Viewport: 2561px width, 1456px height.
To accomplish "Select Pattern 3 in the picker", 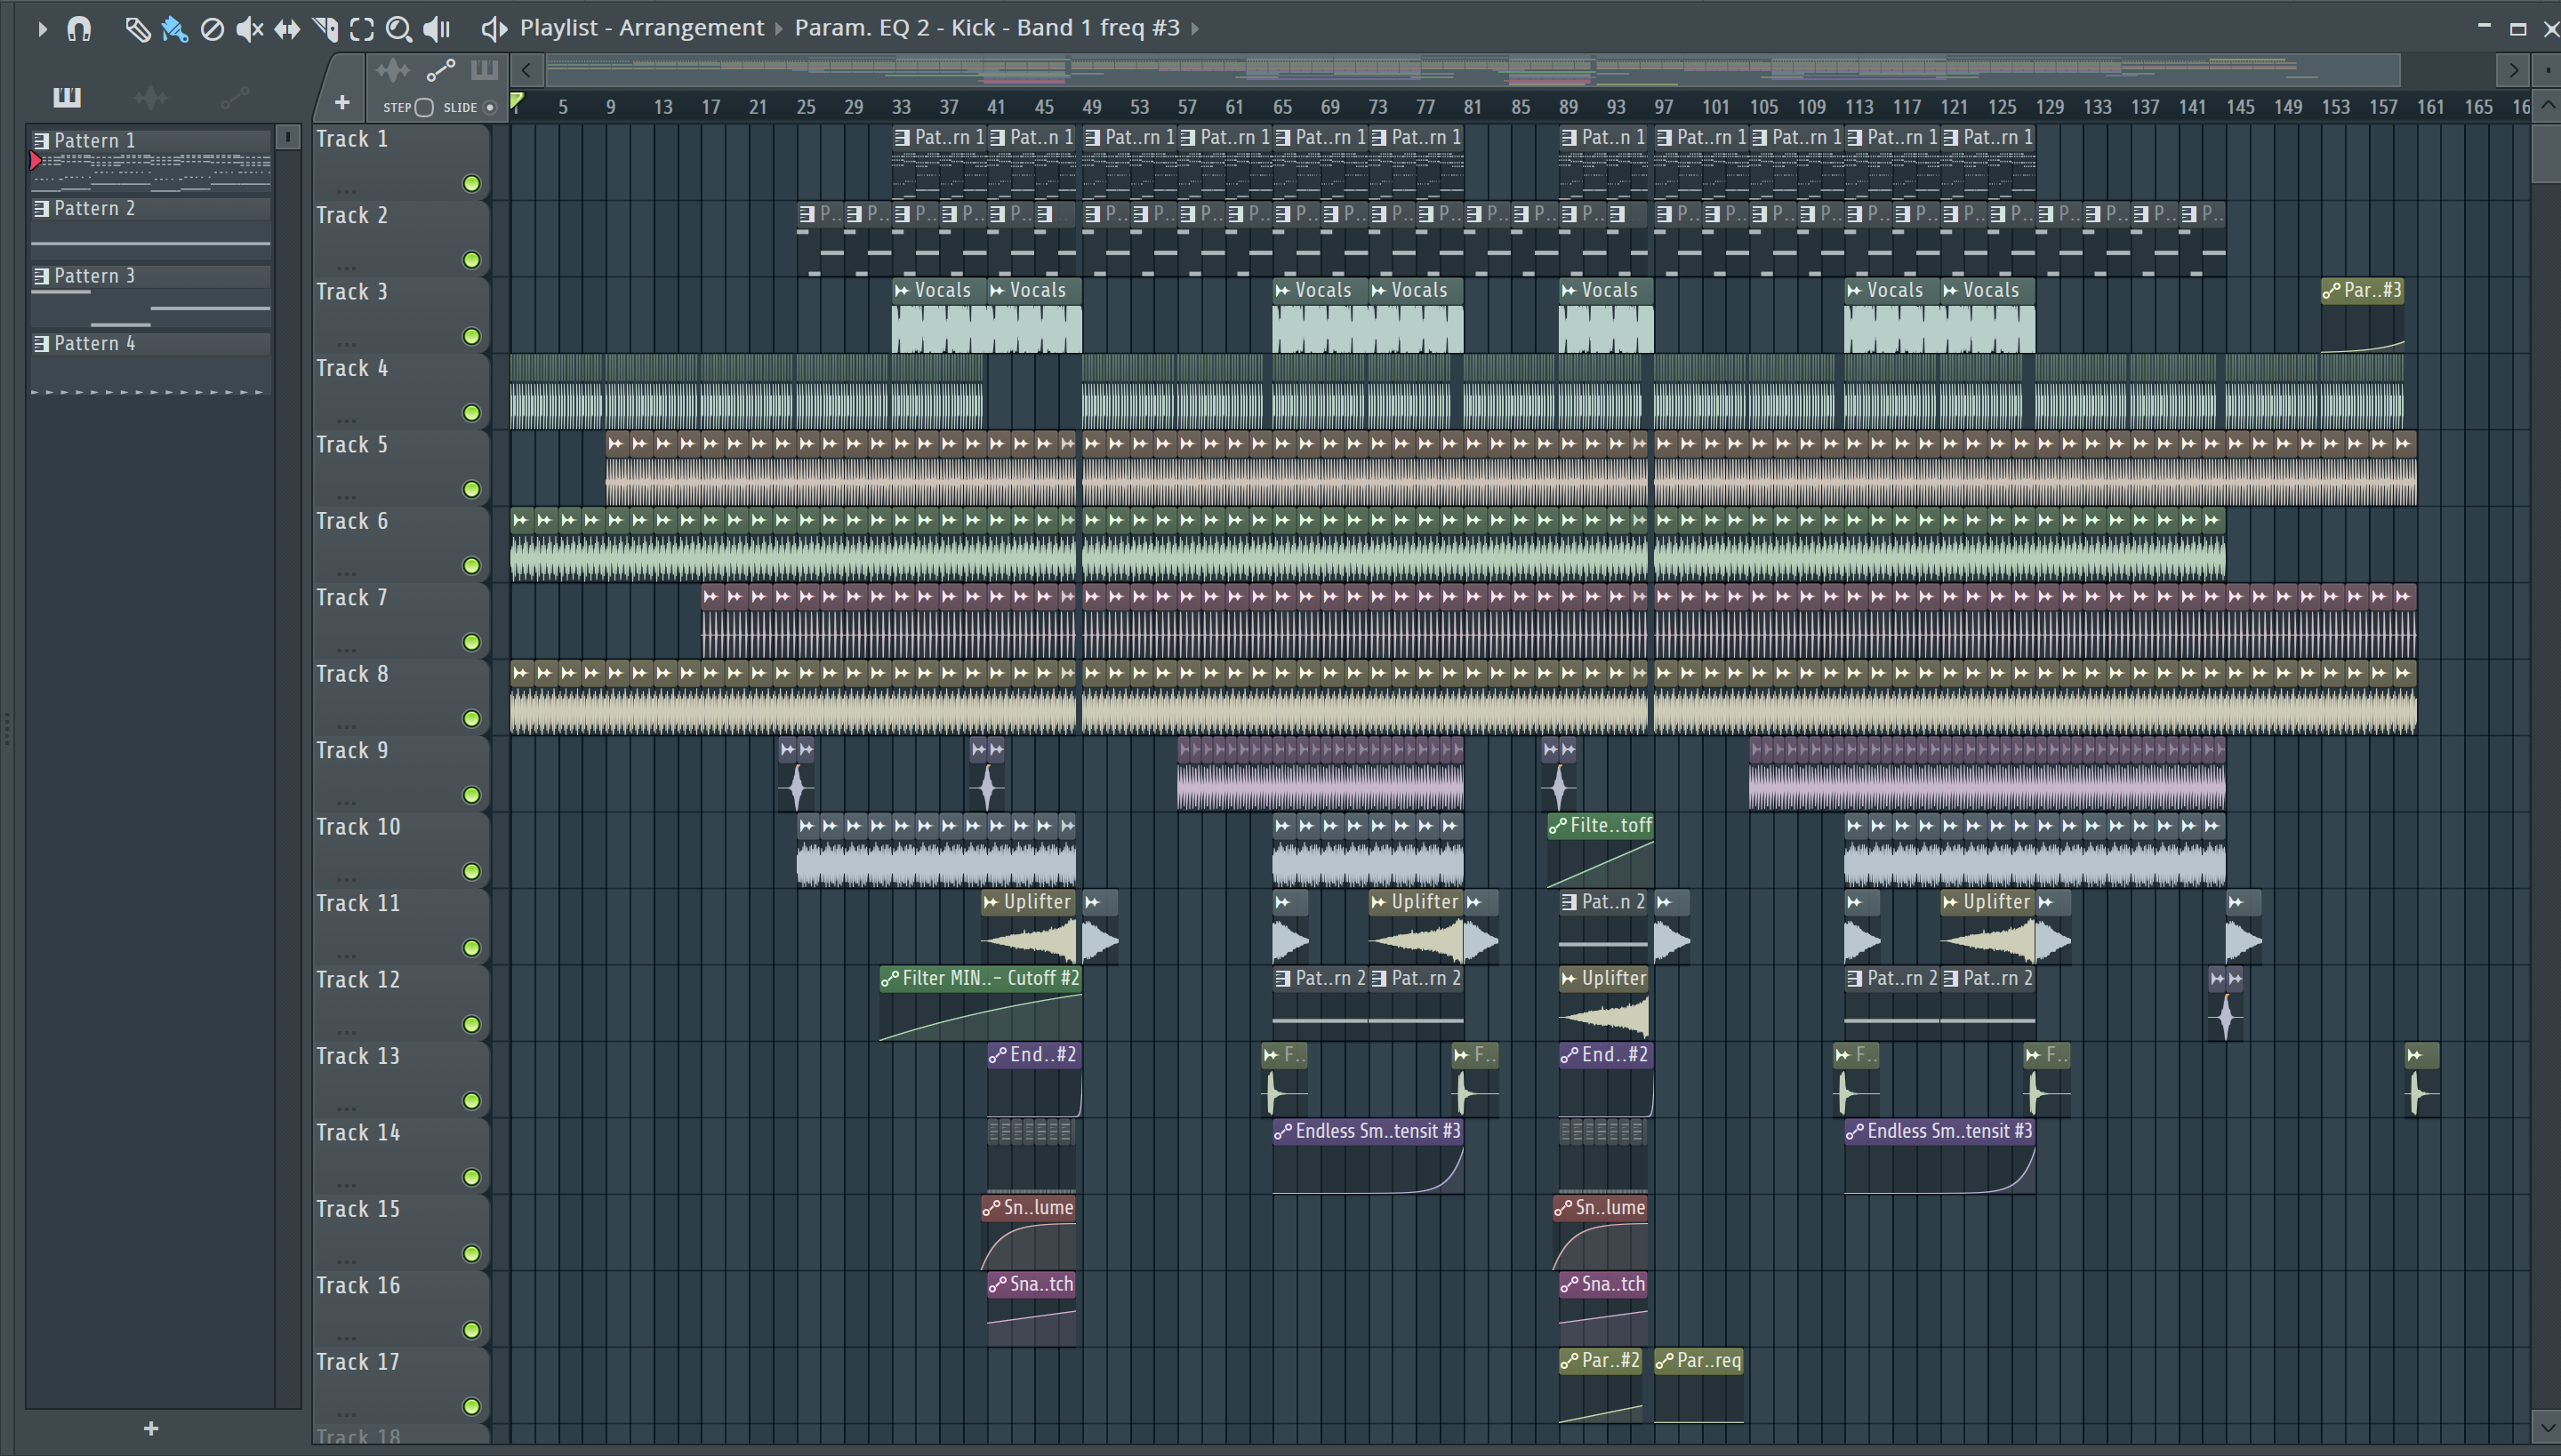I will coord(150,295).
